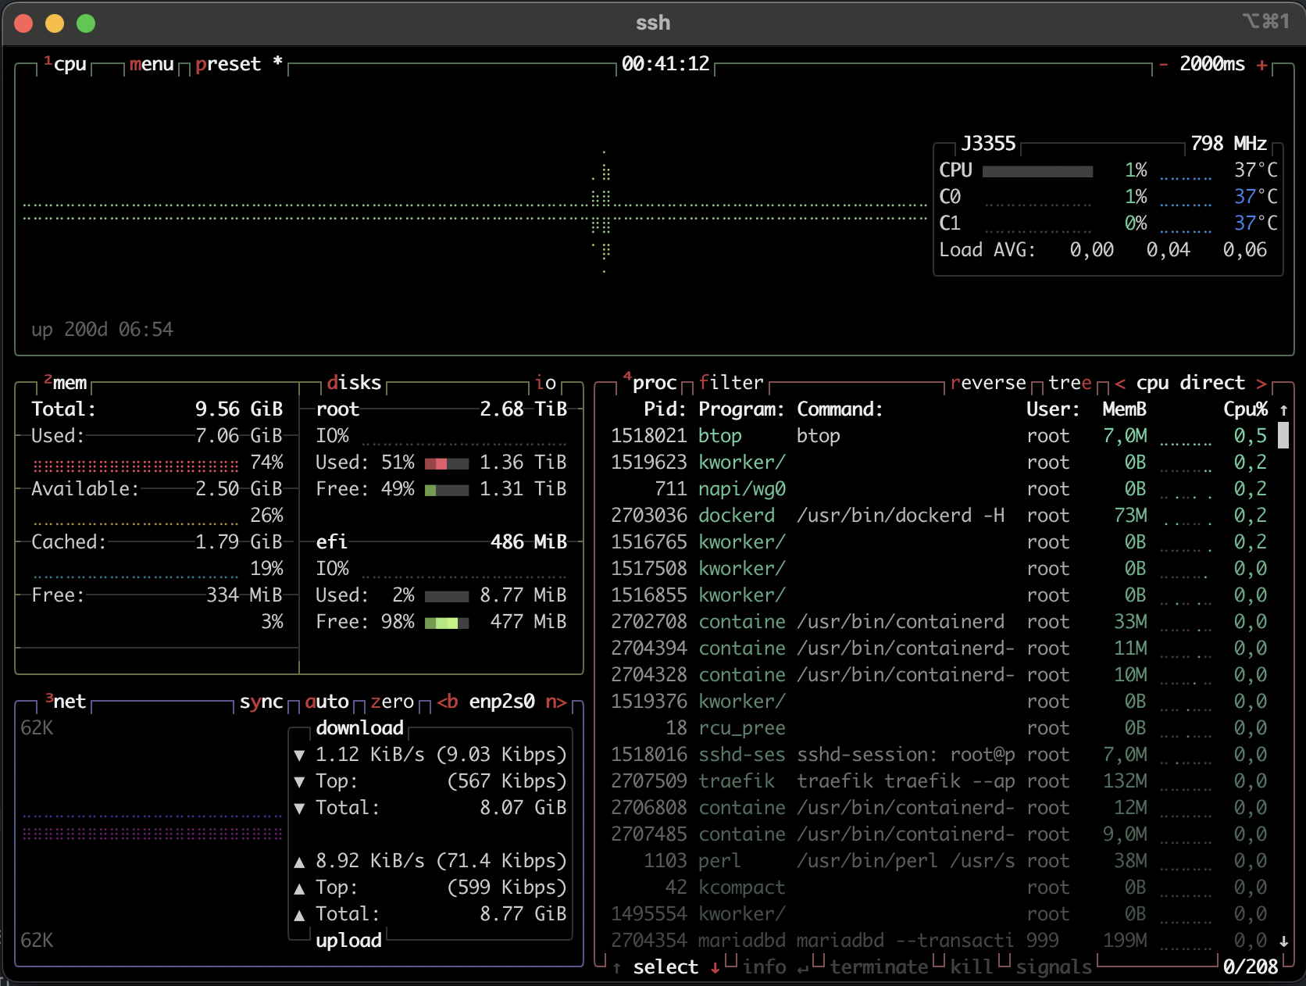The image size is (1306, 986).
Task: Click the Load AVG values
Action: (1169, 250)
